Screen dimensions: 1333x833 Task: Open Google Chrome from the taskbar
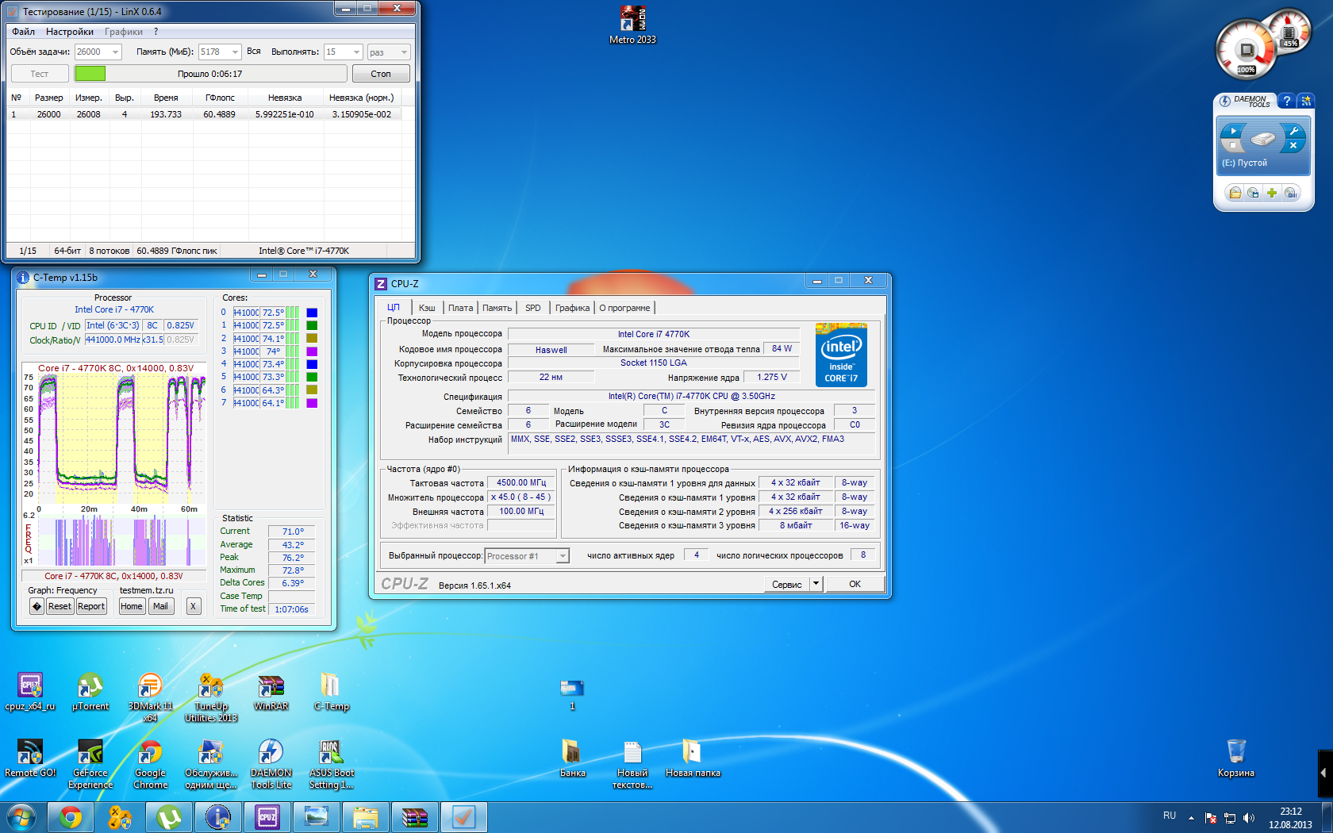71,816
